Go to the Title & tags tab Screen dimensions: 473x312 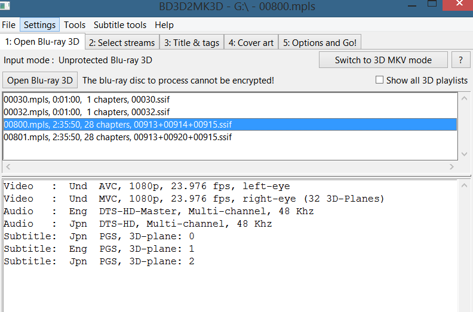[x=191, y=42]
